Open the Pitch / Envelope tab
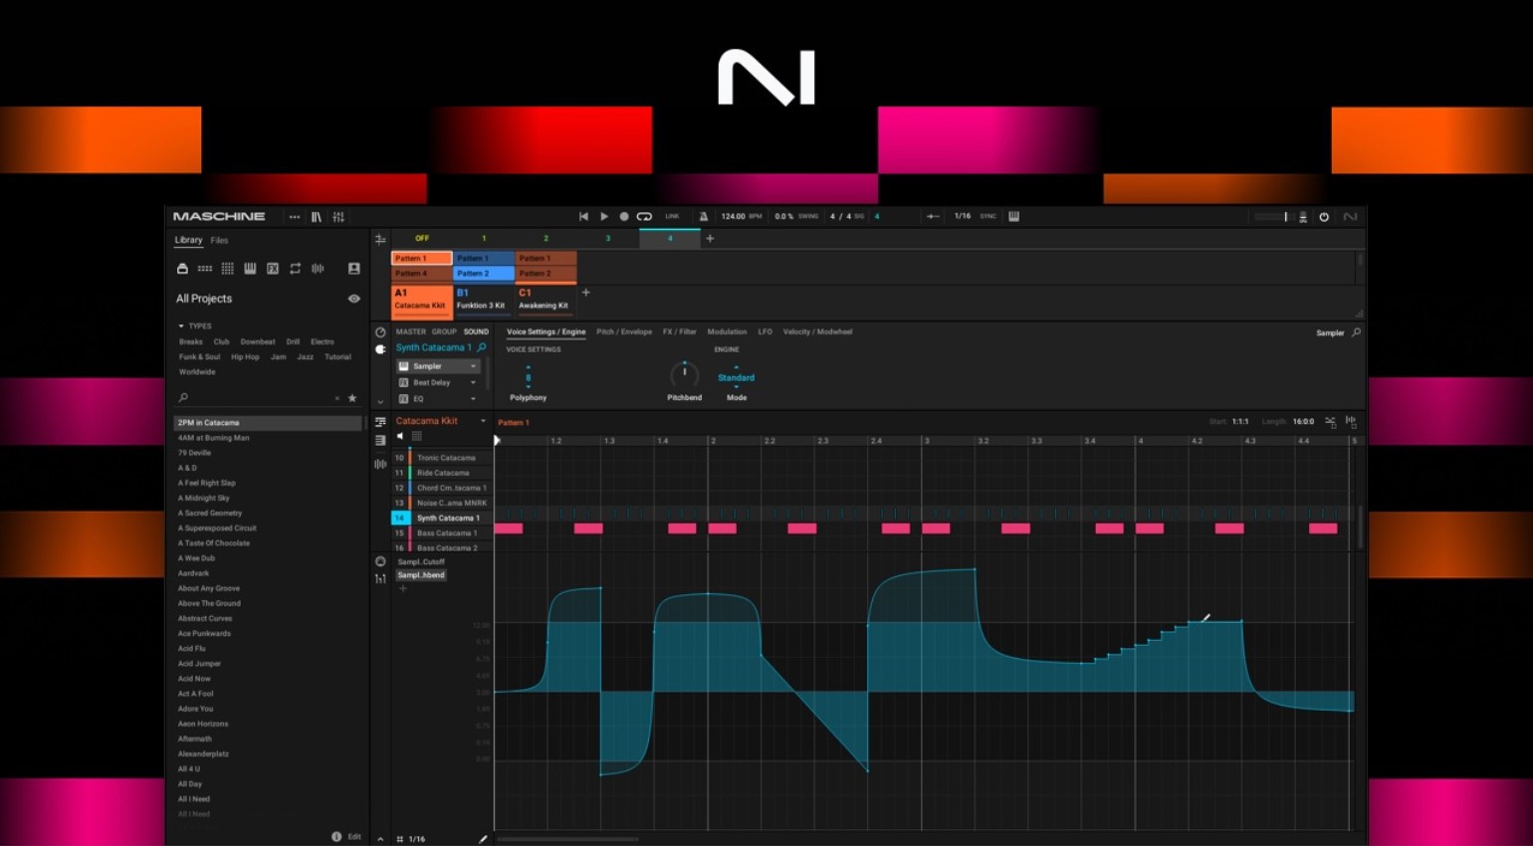The width and height of the screenshot is (1533, 846). pos(623,331)
